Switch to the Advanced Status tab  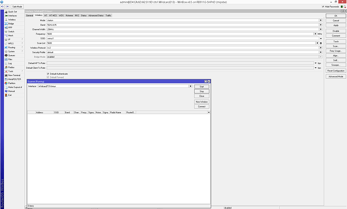pyautogui.click(x=96, y=16)
